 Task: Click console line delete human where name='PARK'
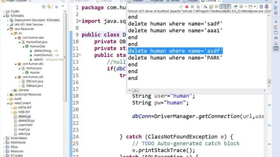click(x=175, y=58)
